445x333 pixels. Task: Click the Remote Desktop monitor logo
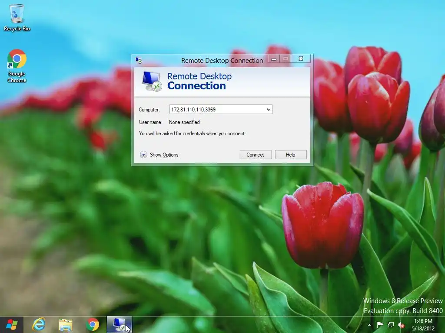coord(152,81)
